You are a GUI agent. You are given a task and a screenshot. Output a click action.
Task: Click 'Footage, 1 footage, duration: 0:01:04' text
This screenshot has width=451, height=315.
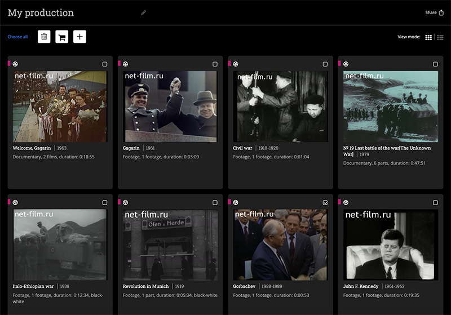coord(271,157)
